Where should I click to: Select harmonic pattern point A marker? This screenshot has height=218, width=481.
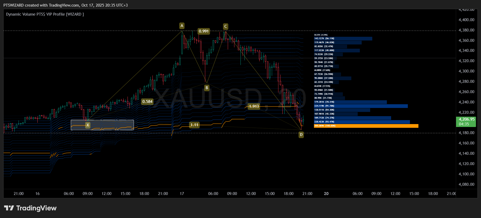pos(182,26)
